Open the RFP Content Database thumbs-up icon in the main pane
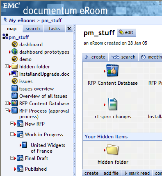162x176 pixels. pyautogui.click(x=112, y=70)
